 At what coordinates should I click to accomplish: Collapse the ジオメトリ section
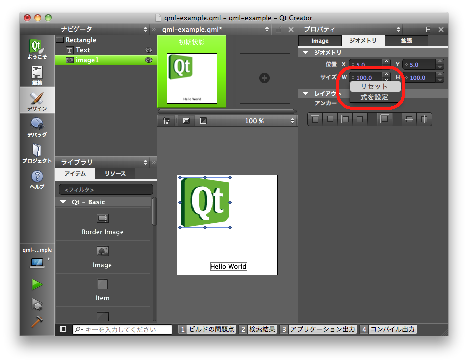pos(306,52)
